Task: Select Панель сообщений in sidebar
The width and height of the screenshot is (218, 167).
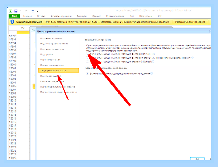Action: pos(51,76)
